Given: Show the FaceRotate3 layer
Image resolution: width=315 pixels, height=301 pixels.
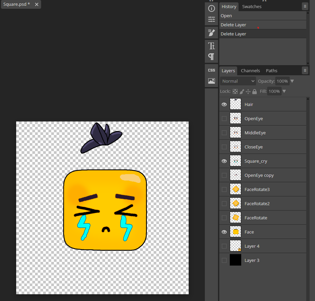Looking at the screenshot, I should pos(224,189).
